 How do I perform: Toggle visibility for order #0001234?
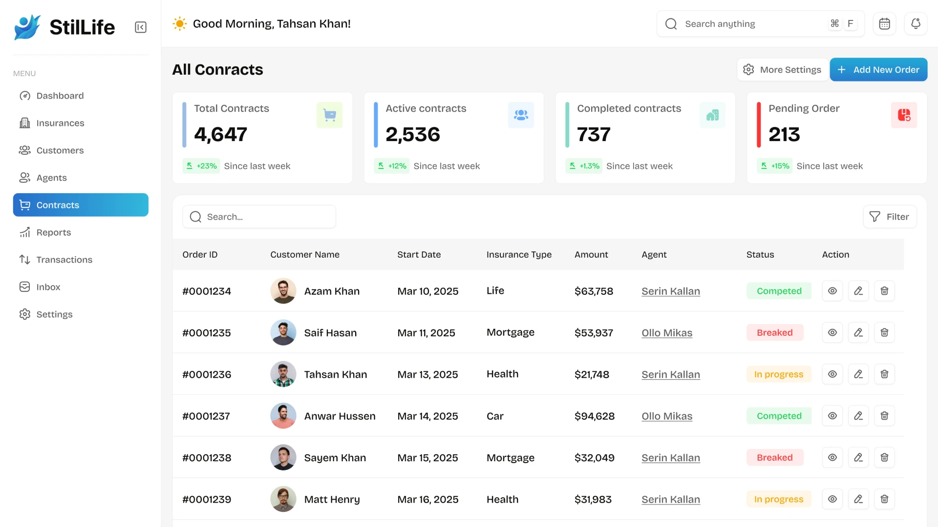[x=832, y=291]
